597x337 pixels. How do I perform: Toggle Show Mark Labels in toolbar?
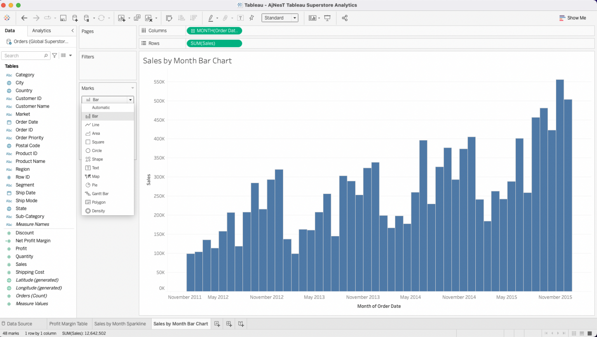tap(240, 18)
